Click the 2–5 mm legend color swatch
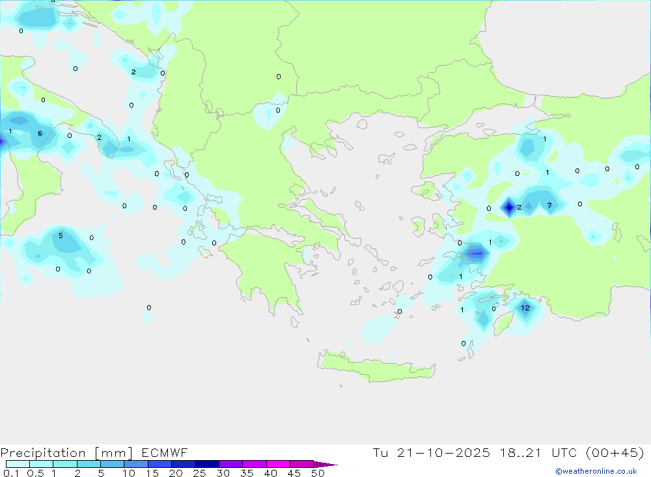The height and width of the screenshot is (477, 651). pos(89,464)
